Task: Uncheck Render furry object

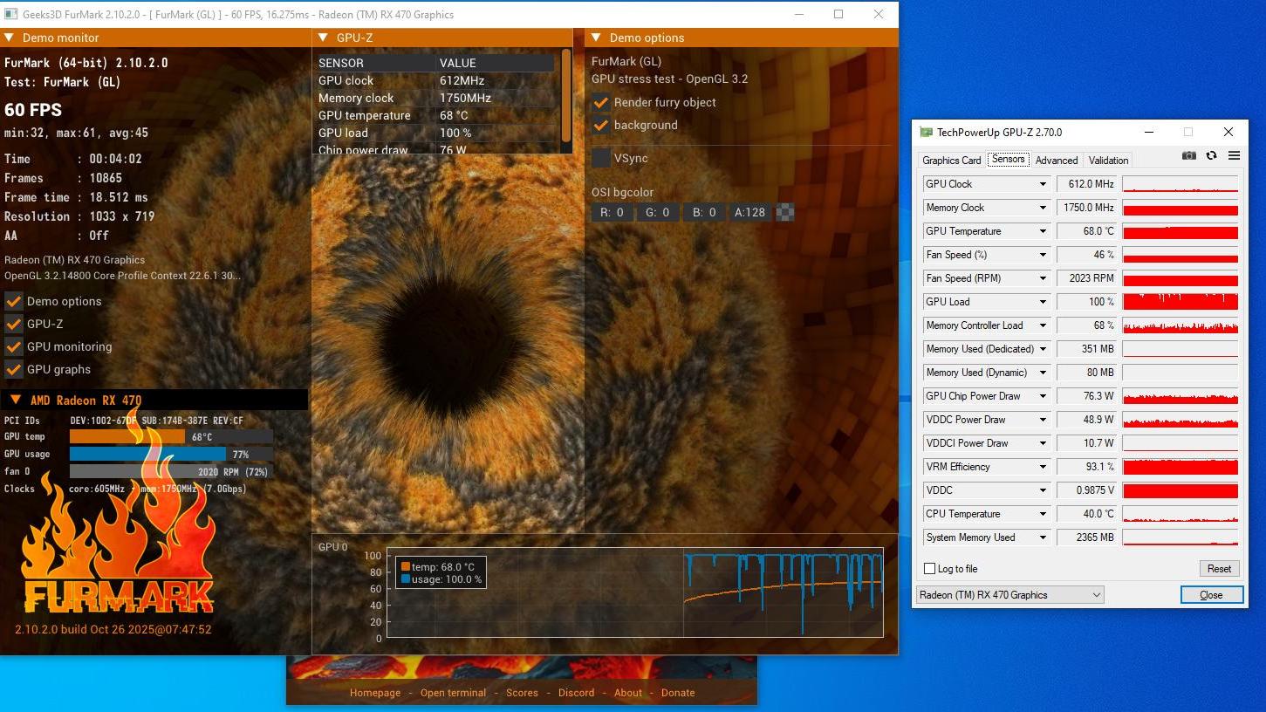Action: click(x=601, y=102)
